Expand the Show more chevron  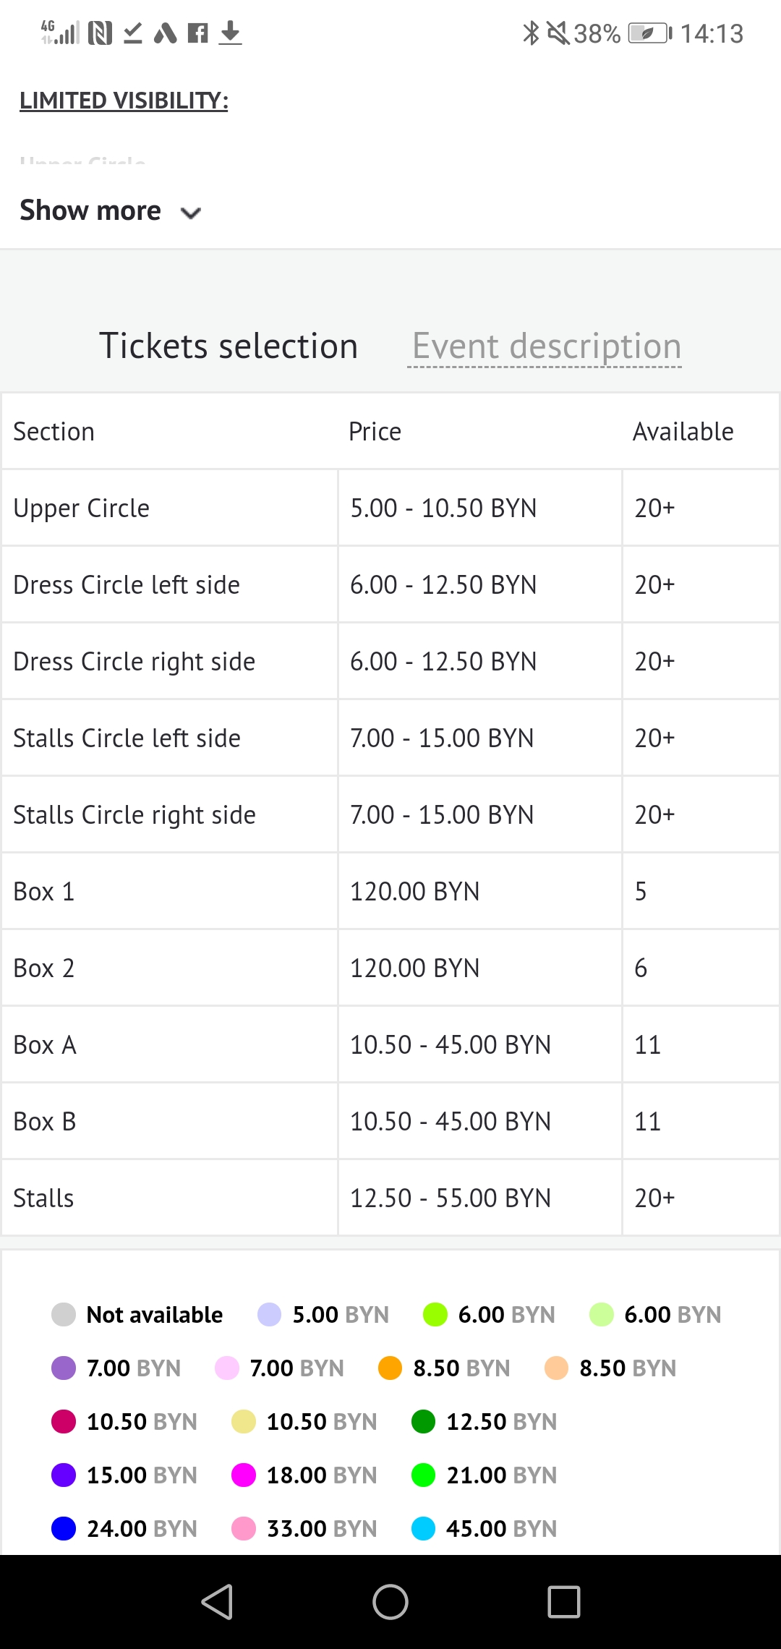point(191,213)
